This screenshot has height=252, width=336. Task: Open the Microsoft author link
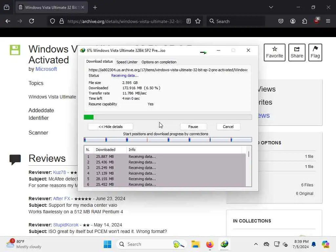click(46, 69)
